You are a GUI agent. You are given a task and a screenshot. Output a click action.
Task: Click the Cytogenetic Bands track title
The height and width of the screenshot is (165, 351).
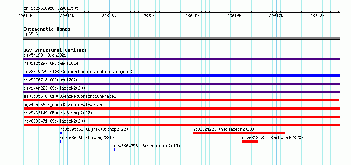(x=47, y=29)
